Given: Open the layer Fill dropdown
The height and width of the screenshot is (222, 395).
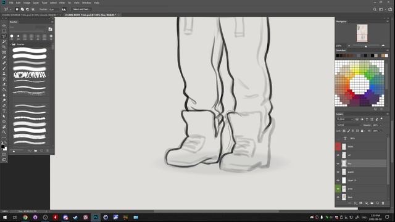Looking at the screenshot, I should click(380, 131).
